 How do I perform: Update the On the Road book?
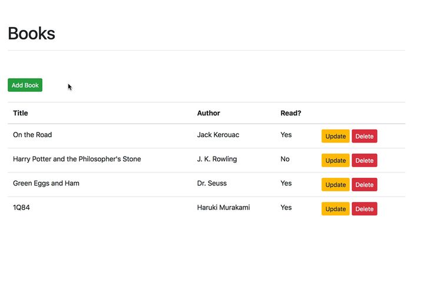pyautogui.click(x=335, y=136)
